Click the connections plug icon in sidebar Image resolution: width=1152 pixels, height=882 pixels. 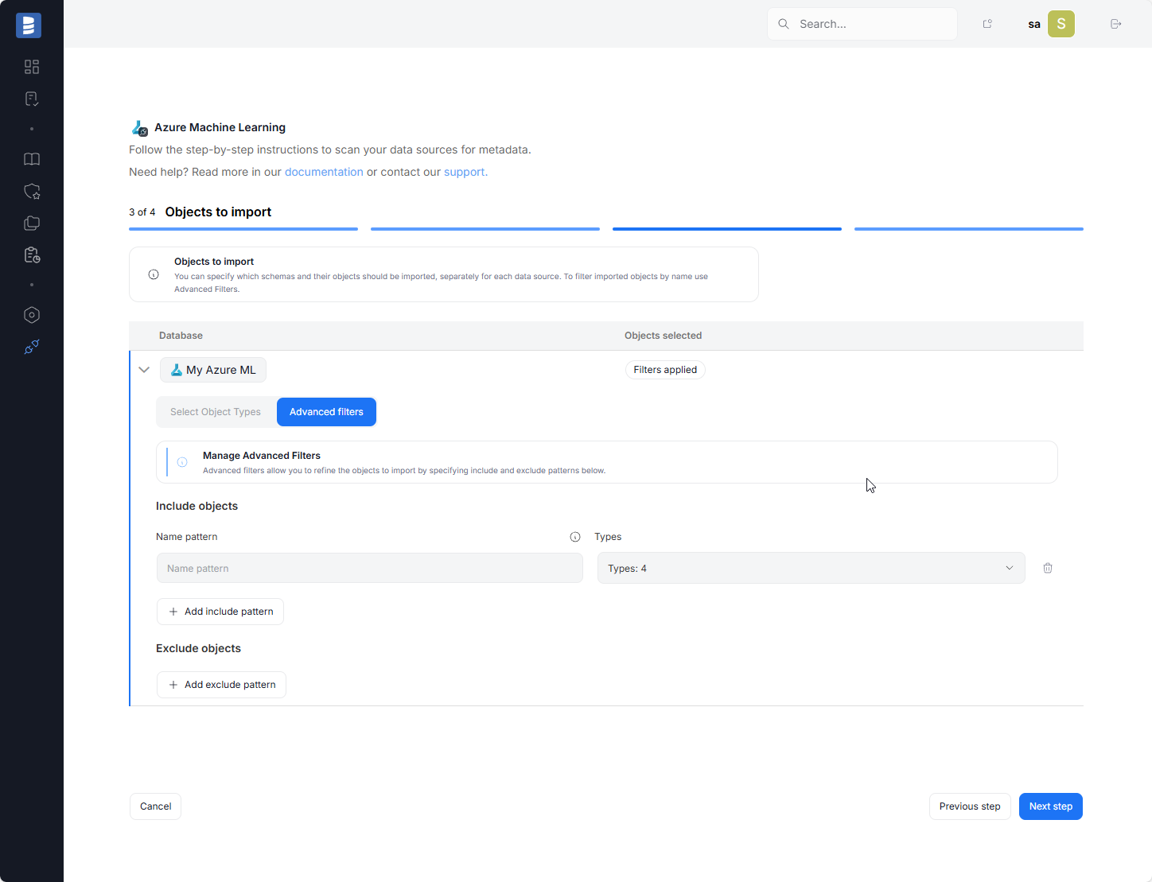[x=32, y=347]
